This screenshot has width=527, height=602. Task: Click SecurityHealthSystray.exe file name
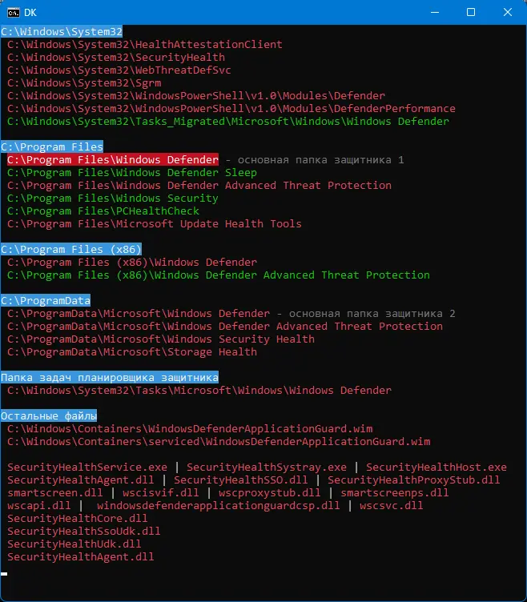[267, 468]
